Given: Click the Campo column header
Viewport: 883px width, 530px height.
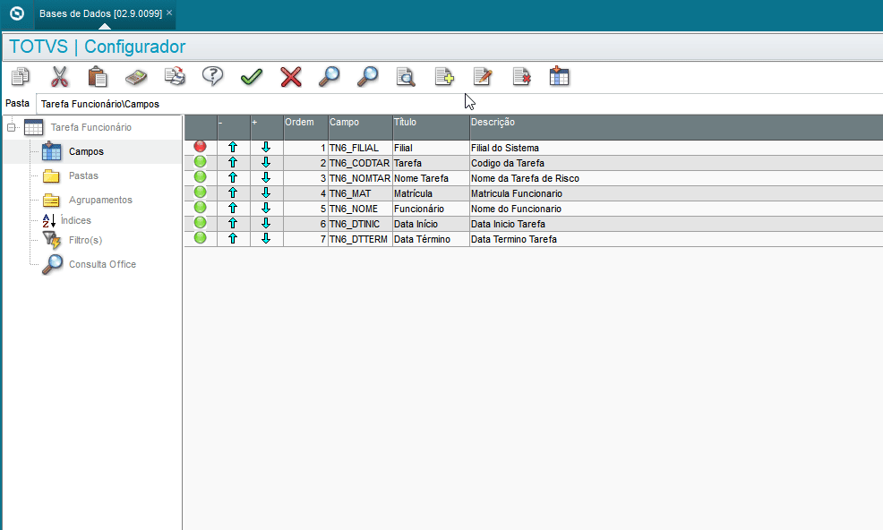Looking at the screenshot, I should tap(360, 127).
